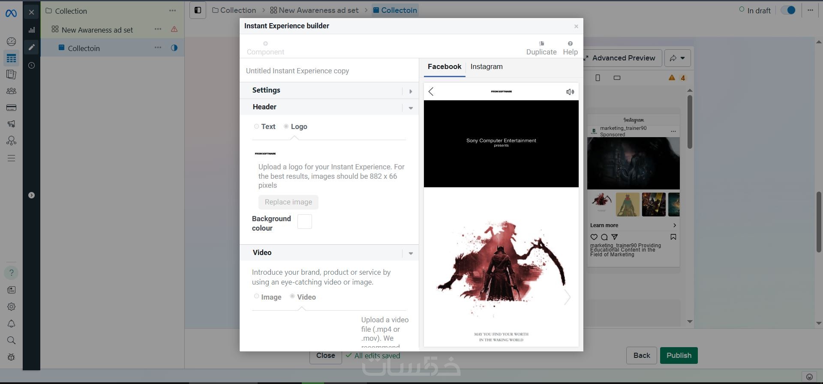Open Account overview gauge icon in sidebar
This screenshot has height=384, width=823.
coord(11,42)
